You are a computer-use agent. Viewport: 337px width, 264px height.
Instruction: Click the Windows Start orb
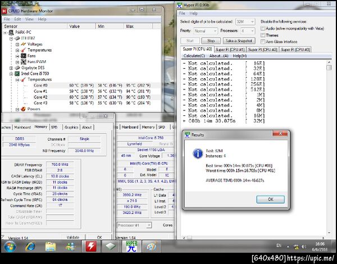click(10, 247)
